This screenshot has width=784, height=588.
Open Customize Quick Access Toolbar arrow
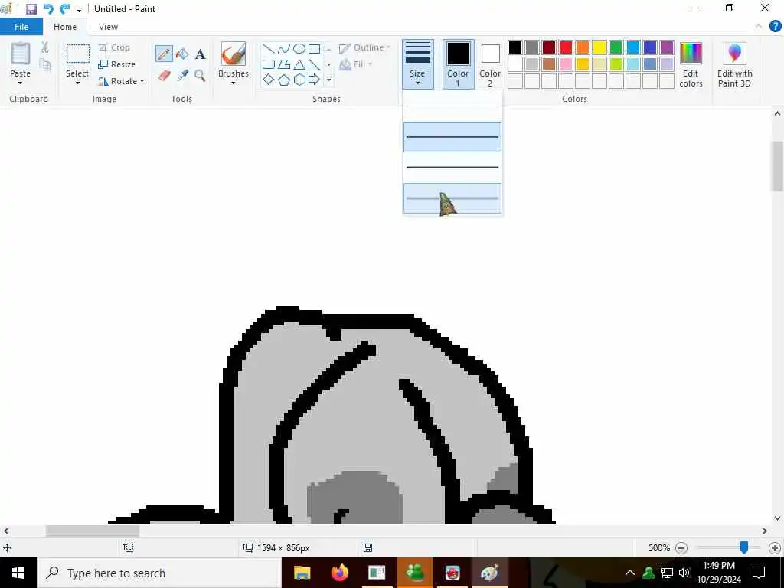point(79,9)
